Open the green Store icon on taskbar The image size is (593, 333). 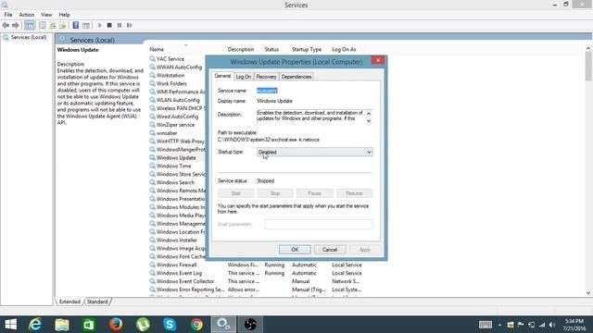(89, 325)
